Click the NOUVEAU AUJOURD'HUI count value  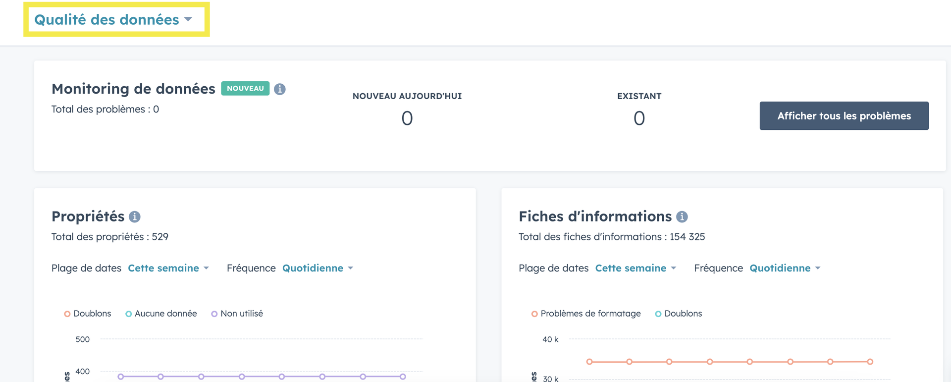point(407,118)
